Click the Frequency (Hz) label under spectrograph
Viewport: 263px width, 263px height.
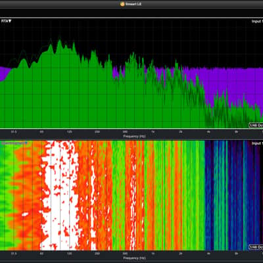pos(134,258)
